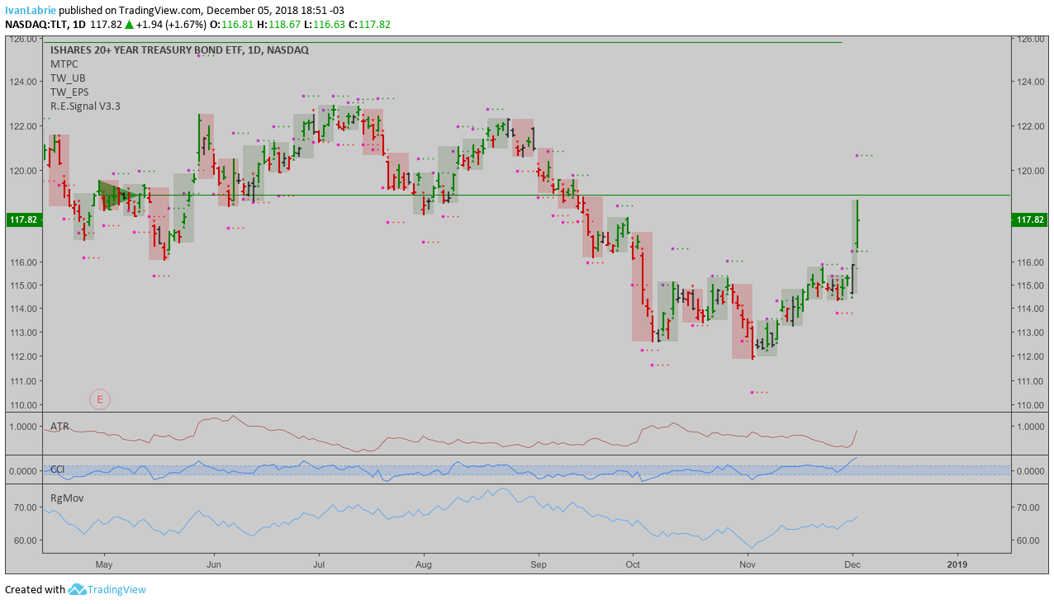Click the Jul label on the time axis
The image size is (1054, 604).
319,564
